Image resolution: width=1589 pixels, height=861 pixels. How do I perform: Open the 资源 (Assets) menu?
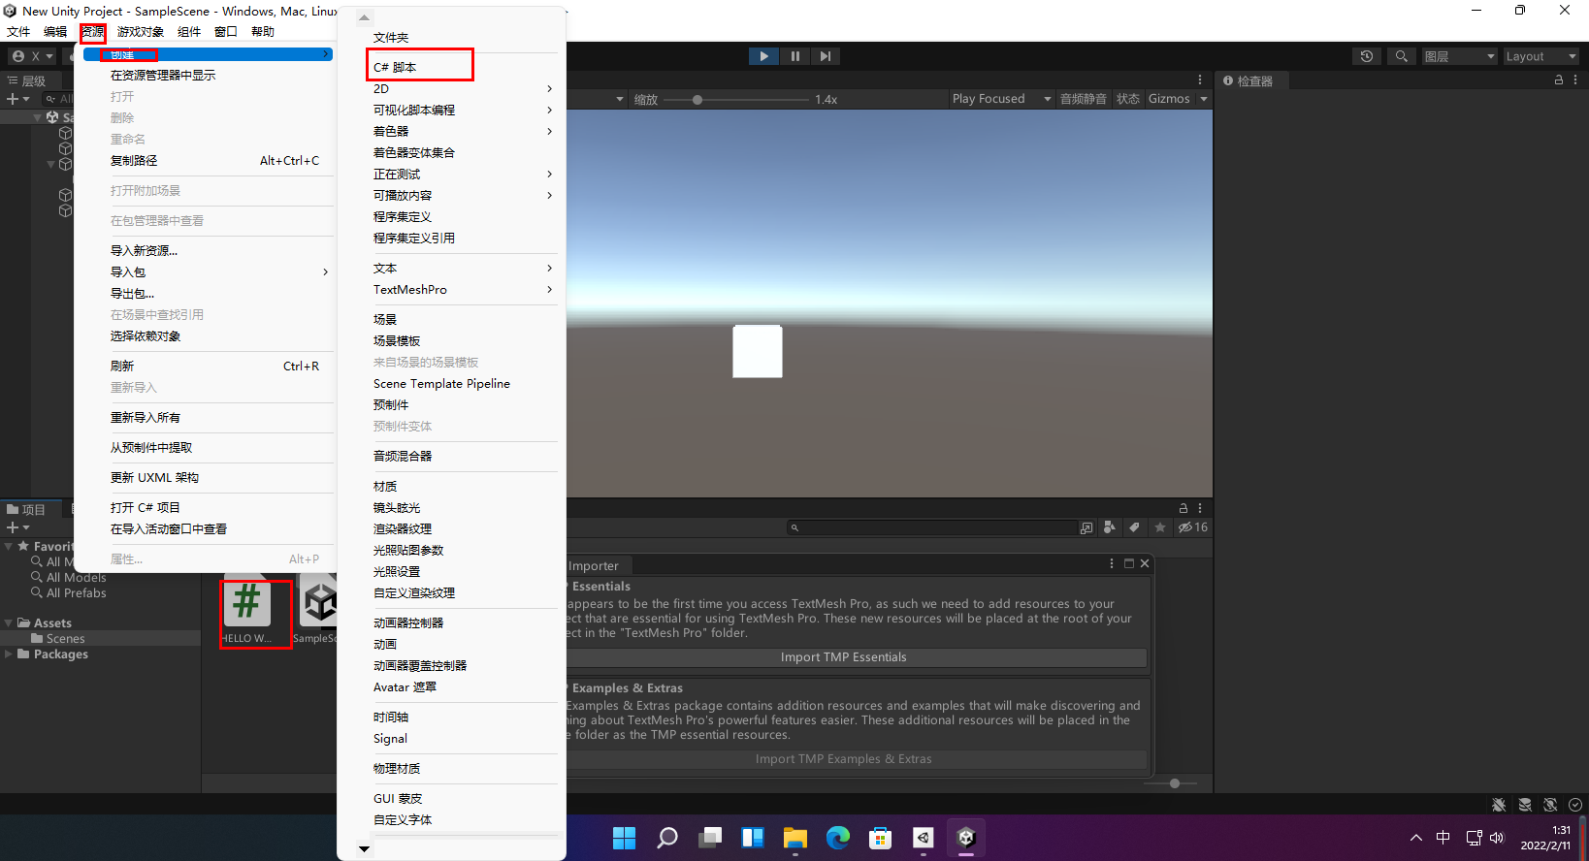[x=93, y=32]
